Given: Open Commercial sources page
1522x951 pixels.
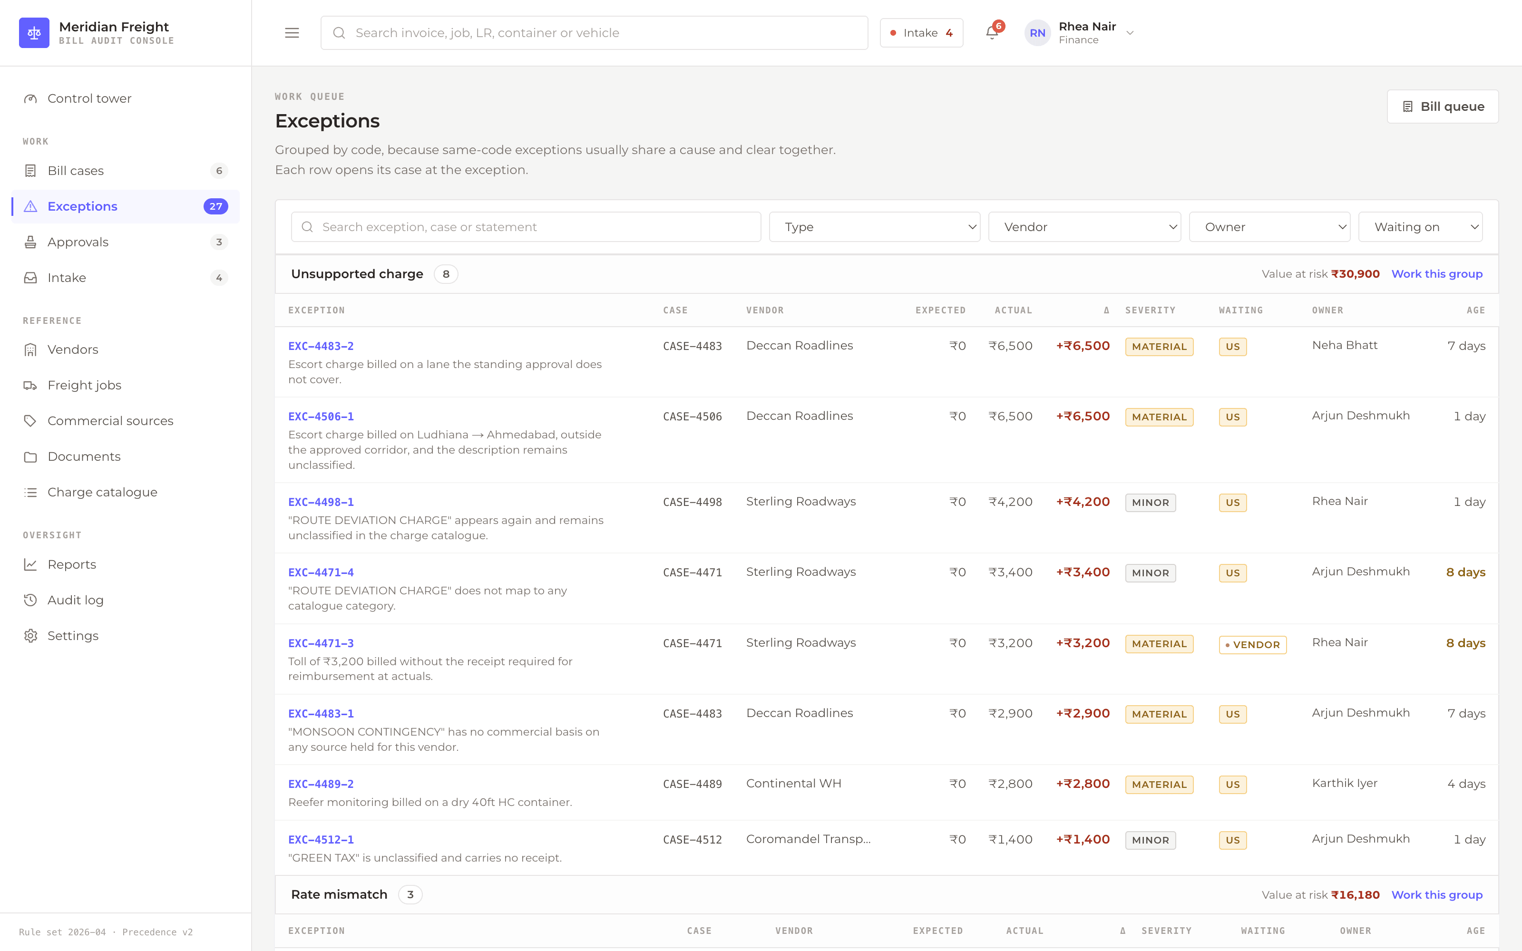Looking at the screenshot, I should pos(125,421).
